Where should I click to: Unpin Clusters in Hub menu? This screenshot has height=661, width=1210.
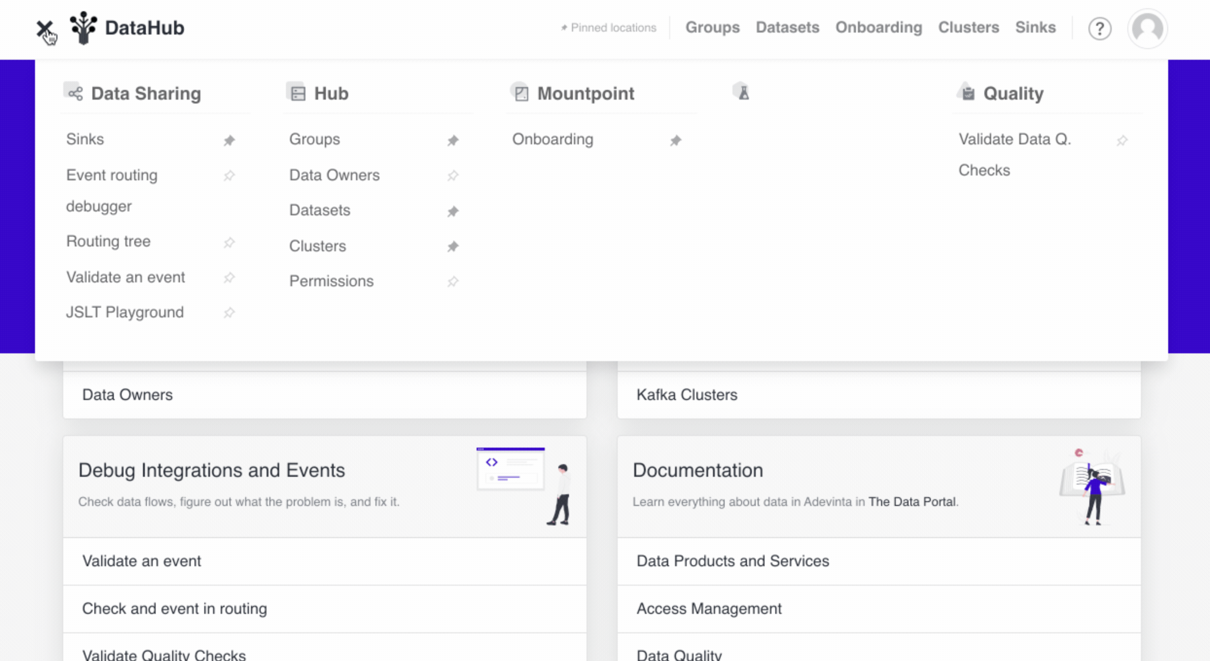(x=453, y=246)
